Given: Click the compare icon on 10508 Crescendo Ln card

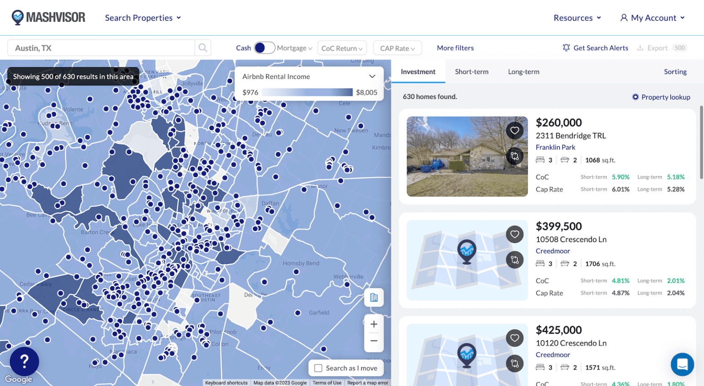Looking at the screenshot, I should [x=515, y=260].
